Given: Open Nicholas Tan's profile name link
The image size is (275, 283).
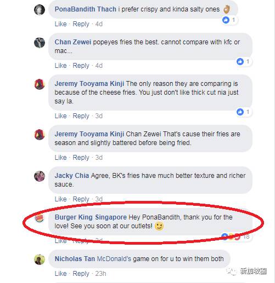Looking at the screenshot, I should tap(75, 259).
